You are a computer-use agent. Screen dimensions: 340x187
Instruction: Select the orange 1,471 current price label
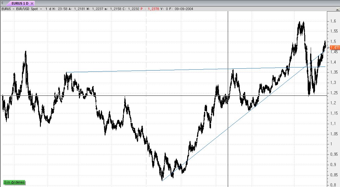335,47
